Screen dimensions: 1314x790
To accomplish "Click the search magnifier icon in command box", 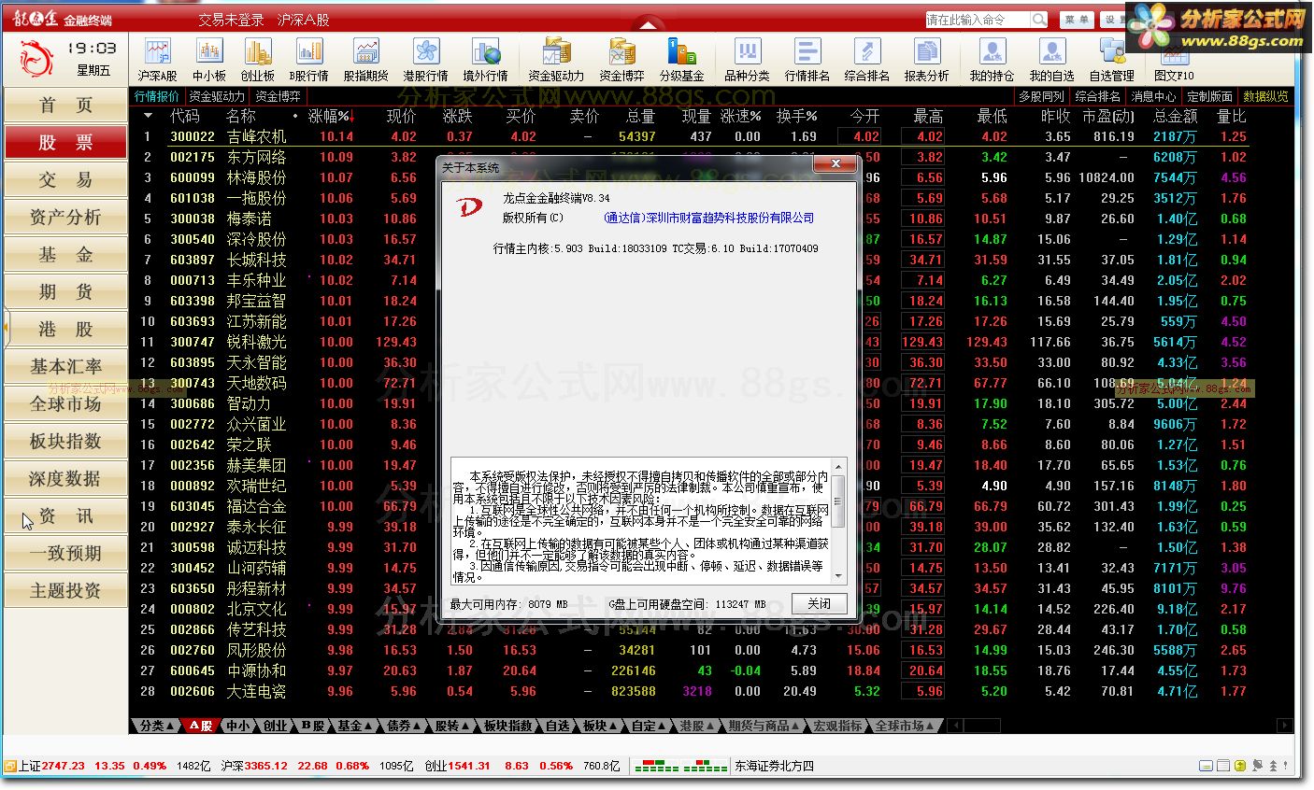I will [1039, 20].
